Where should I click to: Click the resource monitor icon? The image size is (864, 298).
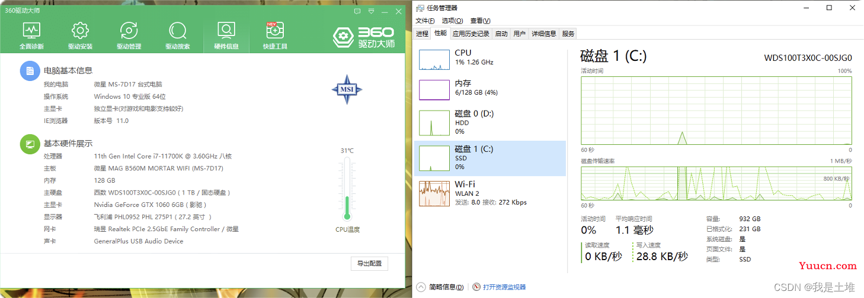pos(476,287)
